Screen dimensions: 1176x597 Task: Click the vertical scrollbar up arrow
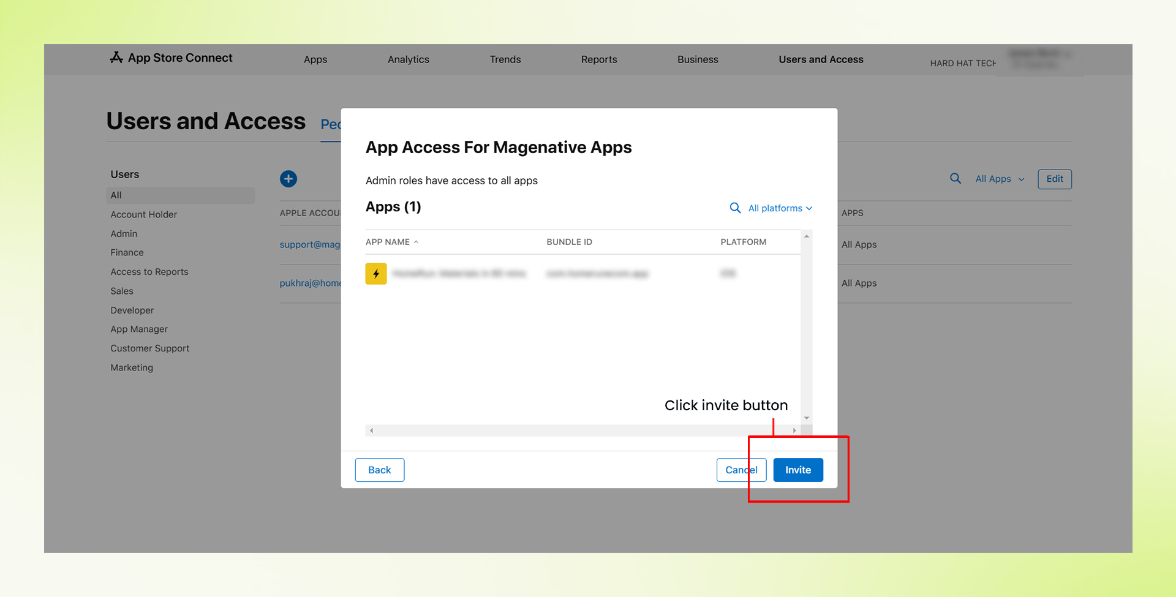(807, 236)
